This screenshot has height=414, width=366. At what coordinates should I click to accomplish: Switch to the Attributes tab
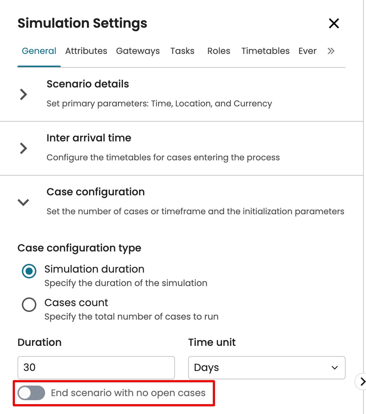tap(86, 51)
